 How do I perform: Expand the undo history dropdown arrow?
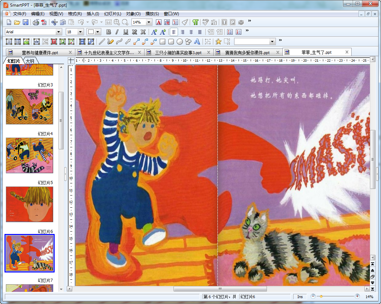tap(88, 23)
